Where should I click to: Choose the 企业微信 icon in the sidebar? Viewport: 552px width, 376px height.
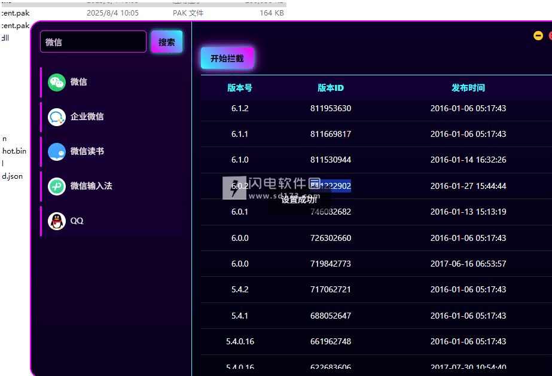click(57, 117)
